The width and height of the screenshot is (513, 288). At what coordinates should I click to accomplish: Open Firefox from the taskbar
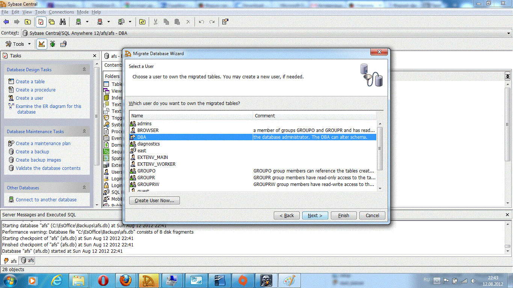click(126, 280)
